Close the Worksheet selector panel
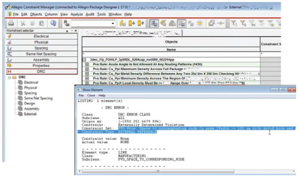Screen dimensions: 299x176 point(76,30)
